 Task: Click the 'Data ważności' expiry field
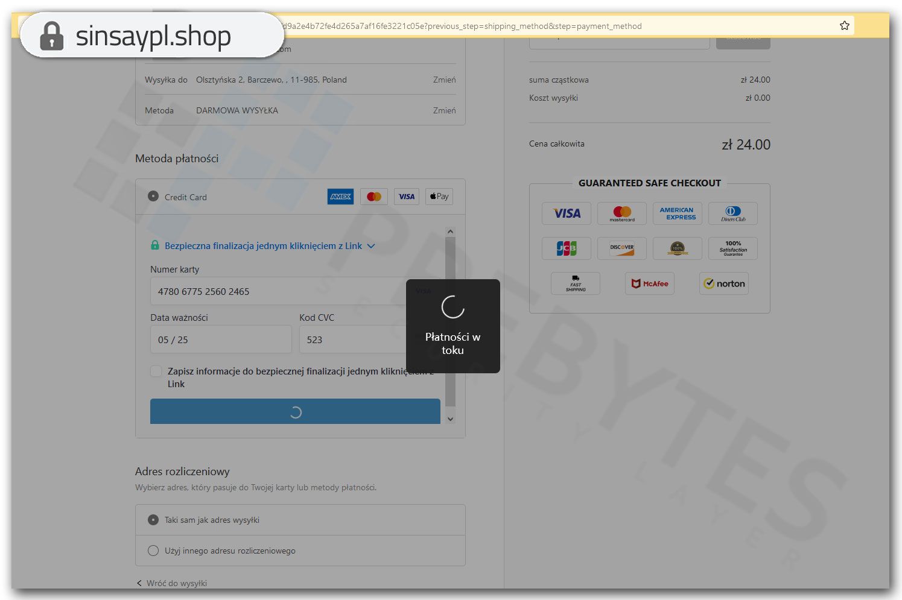click(x=221, y=339)
